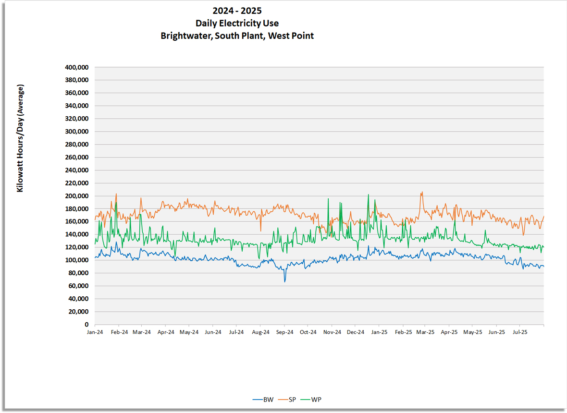
Task: Click the green WP legend line marker
Action: (305, 400)
